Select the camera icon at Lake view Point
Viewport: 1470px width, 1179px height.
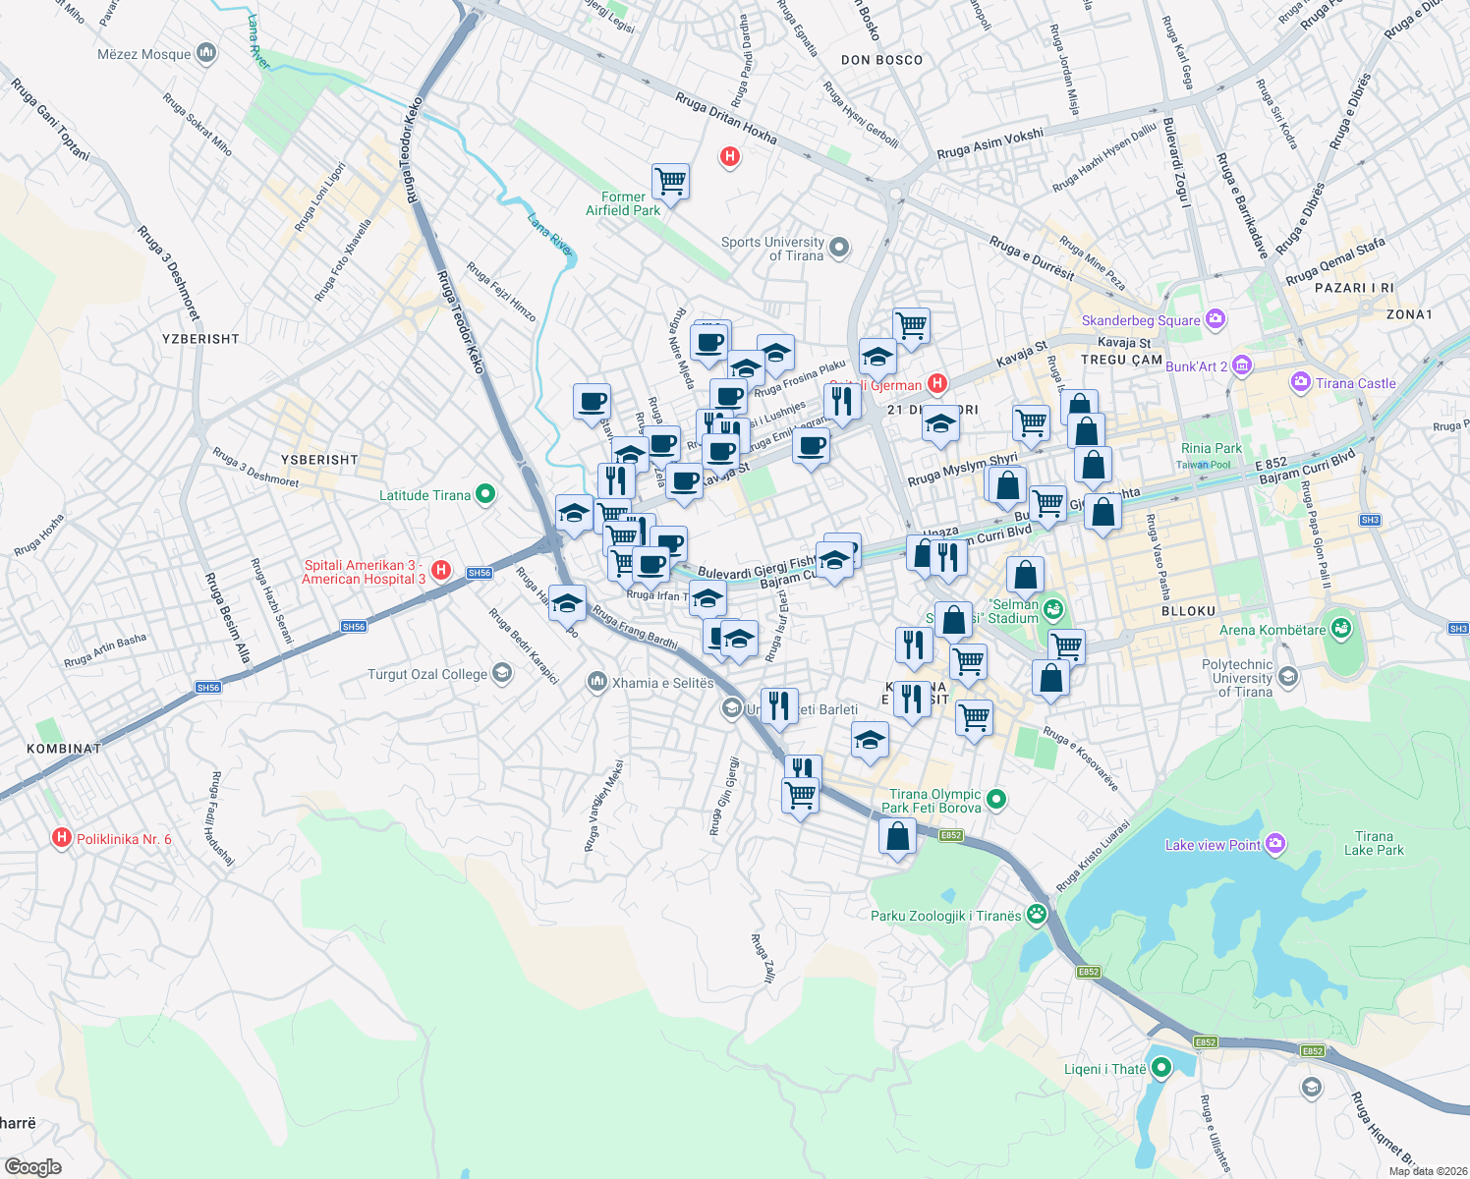(1274, 843)
